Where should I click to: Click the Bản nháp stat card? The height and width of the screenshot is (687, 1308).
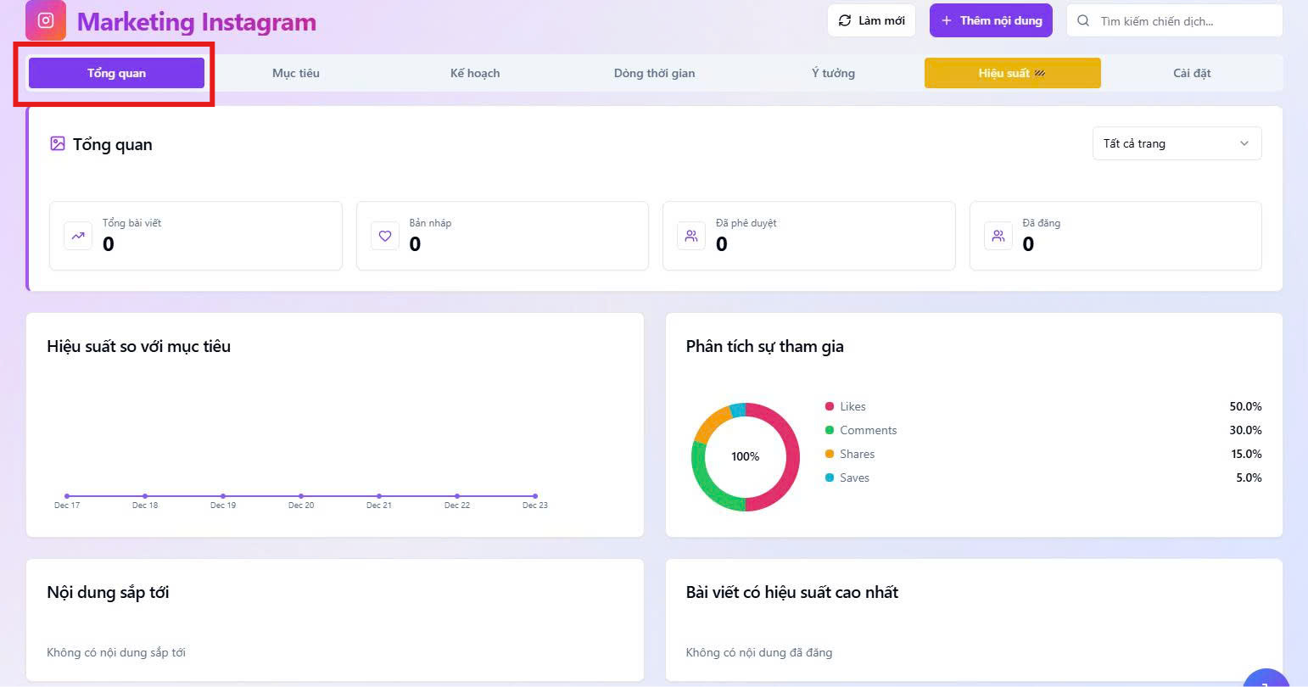[x=502, y=236]
